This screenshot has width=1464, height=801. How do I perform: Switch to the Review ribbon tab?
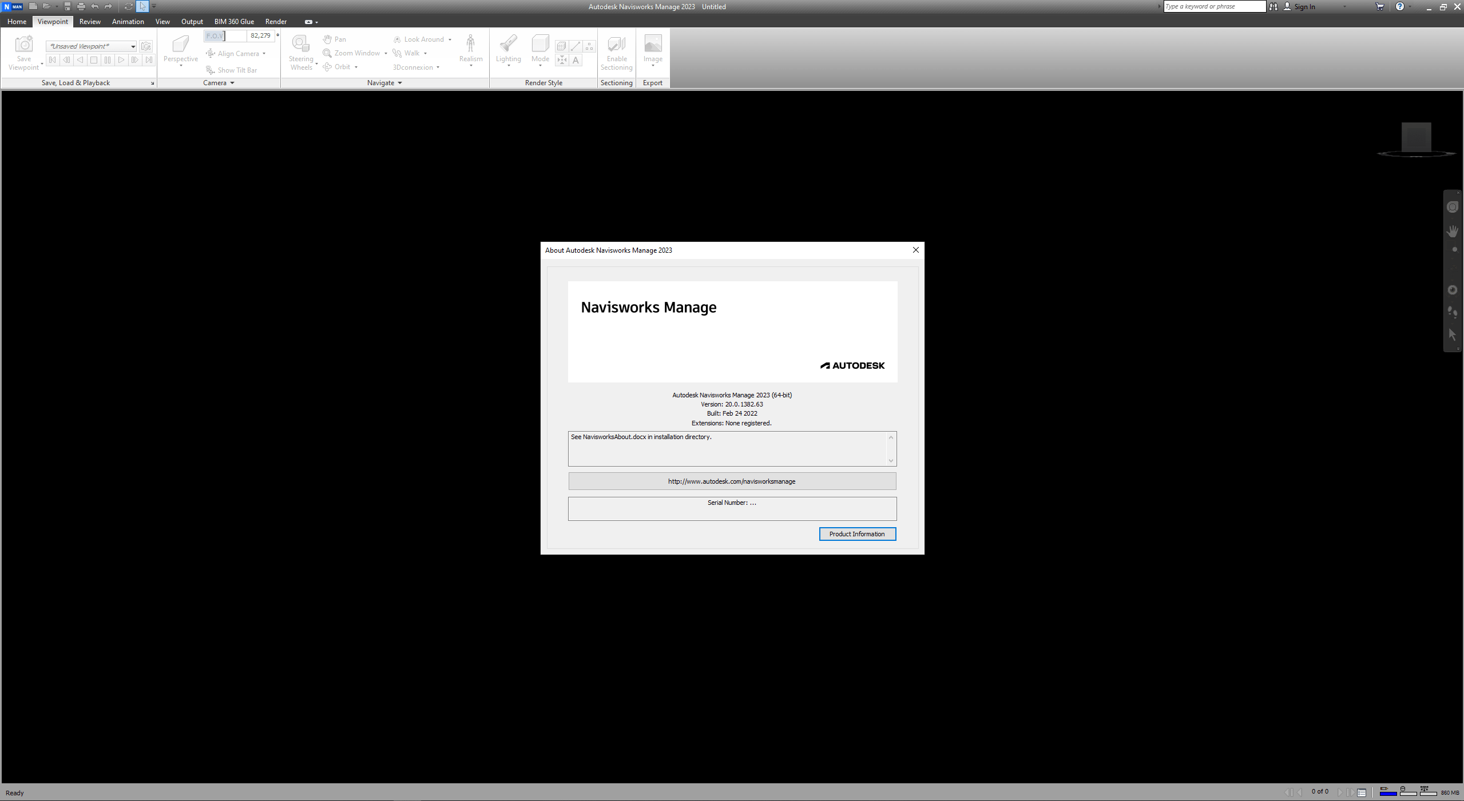(90, 21)
